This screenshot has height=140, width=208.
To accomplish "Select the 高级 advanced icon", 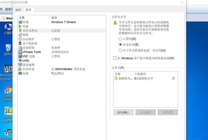I will pos(20,73).
